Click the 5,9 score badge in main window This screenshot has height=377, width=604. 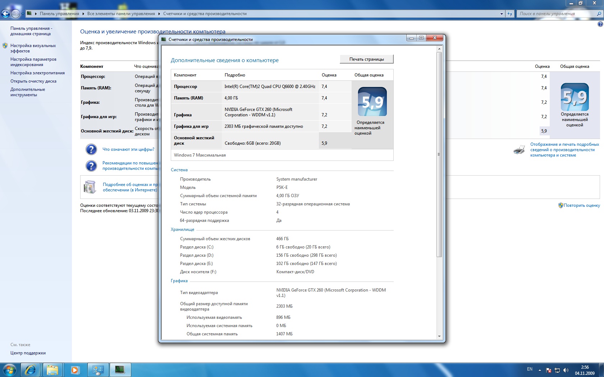[x=575, y=97]
